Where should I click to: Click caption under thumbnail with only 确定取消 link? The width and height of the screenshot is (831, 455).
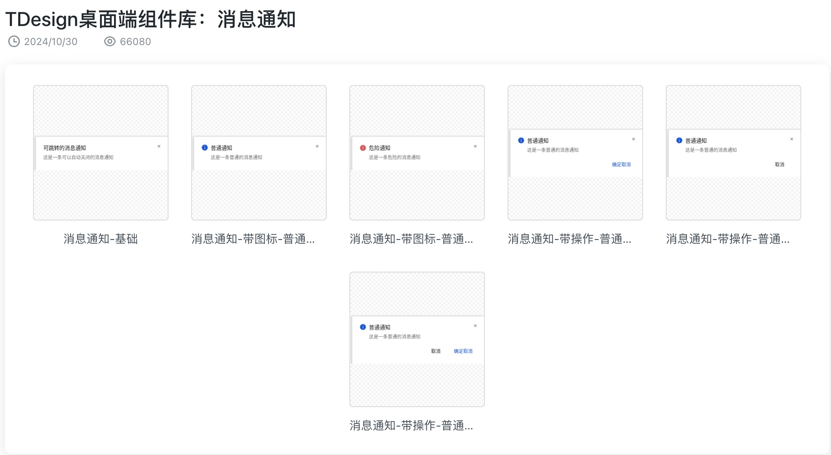(x=570, y=239)
